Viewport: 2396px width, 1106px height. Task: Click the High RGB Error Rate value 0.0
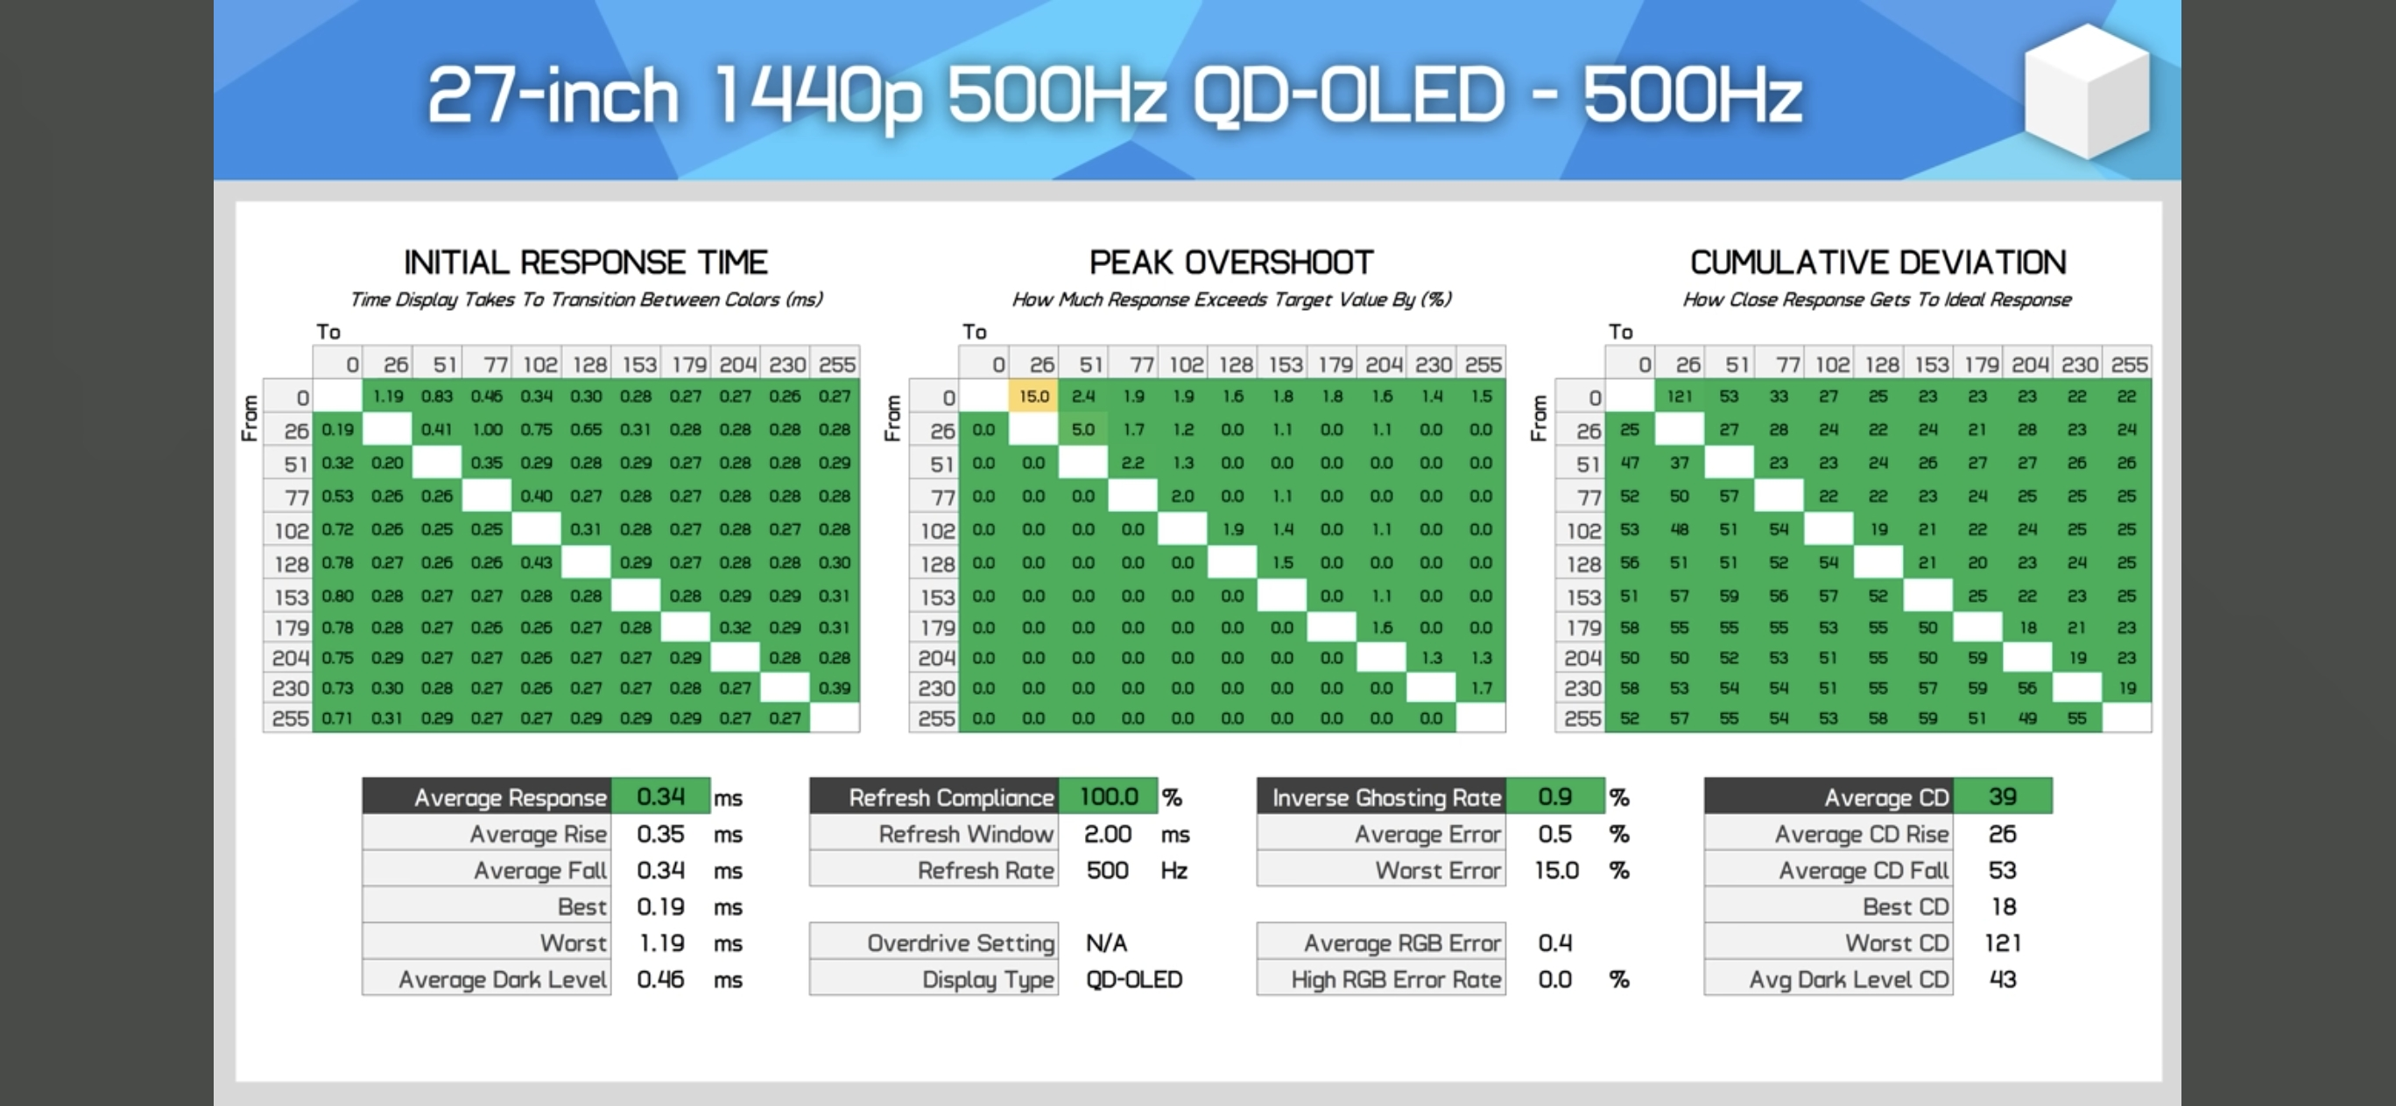click(x=1555, y=978)
